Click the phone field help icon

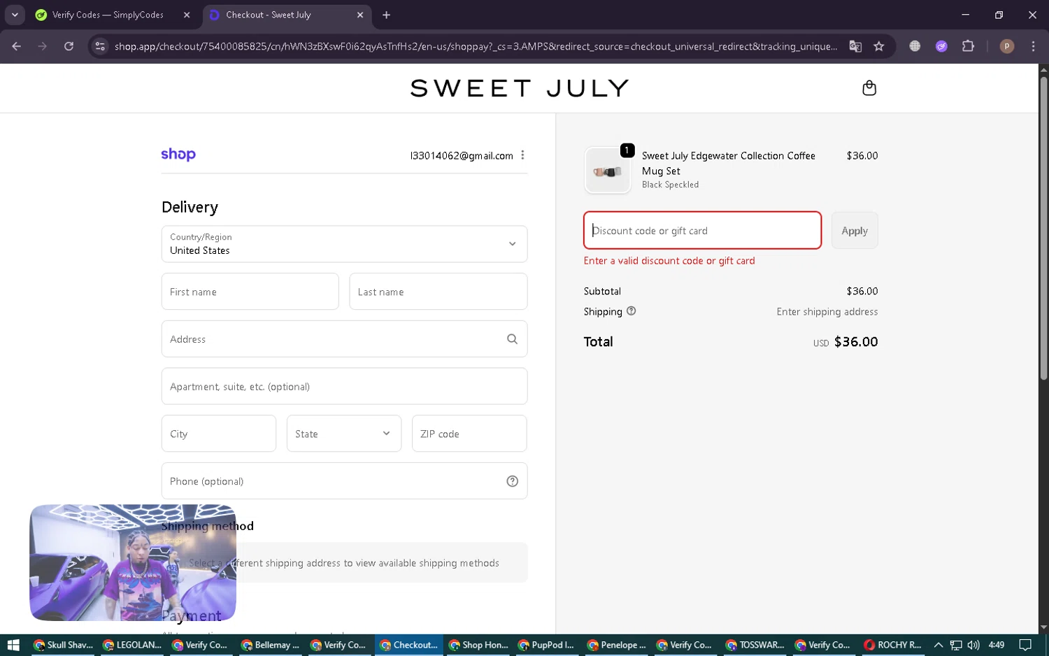coord(512,481)
